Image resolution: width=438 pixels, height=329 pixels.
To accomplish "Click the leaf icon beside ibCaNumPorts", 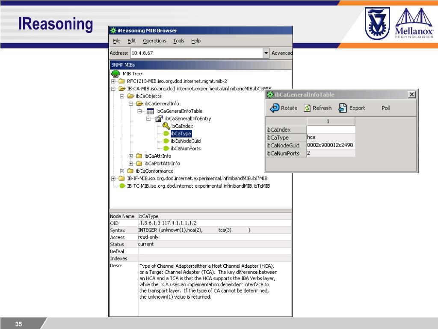I will 166,149.
